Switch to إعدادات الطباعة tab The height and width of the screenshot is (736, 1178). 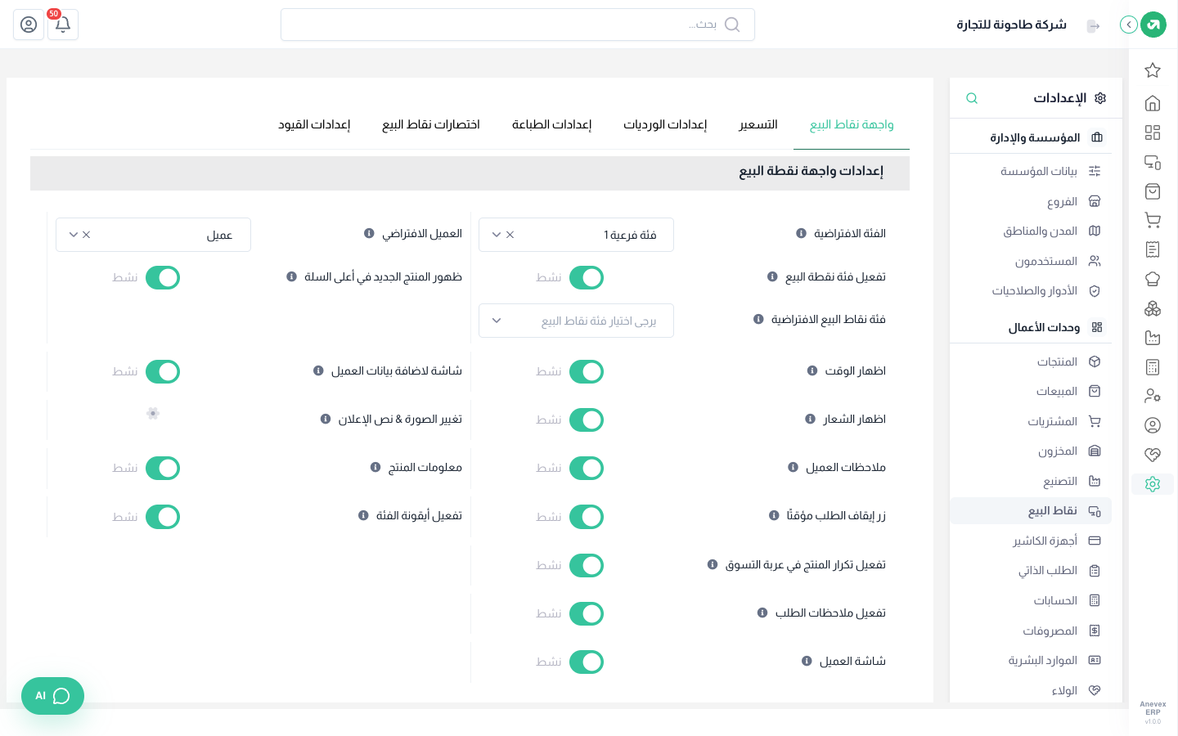point(551,124)
